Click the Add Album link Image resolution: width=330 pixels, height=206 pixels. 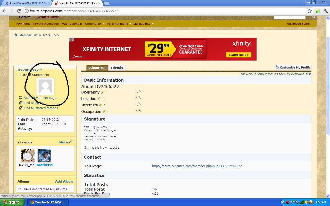(64, 181)
